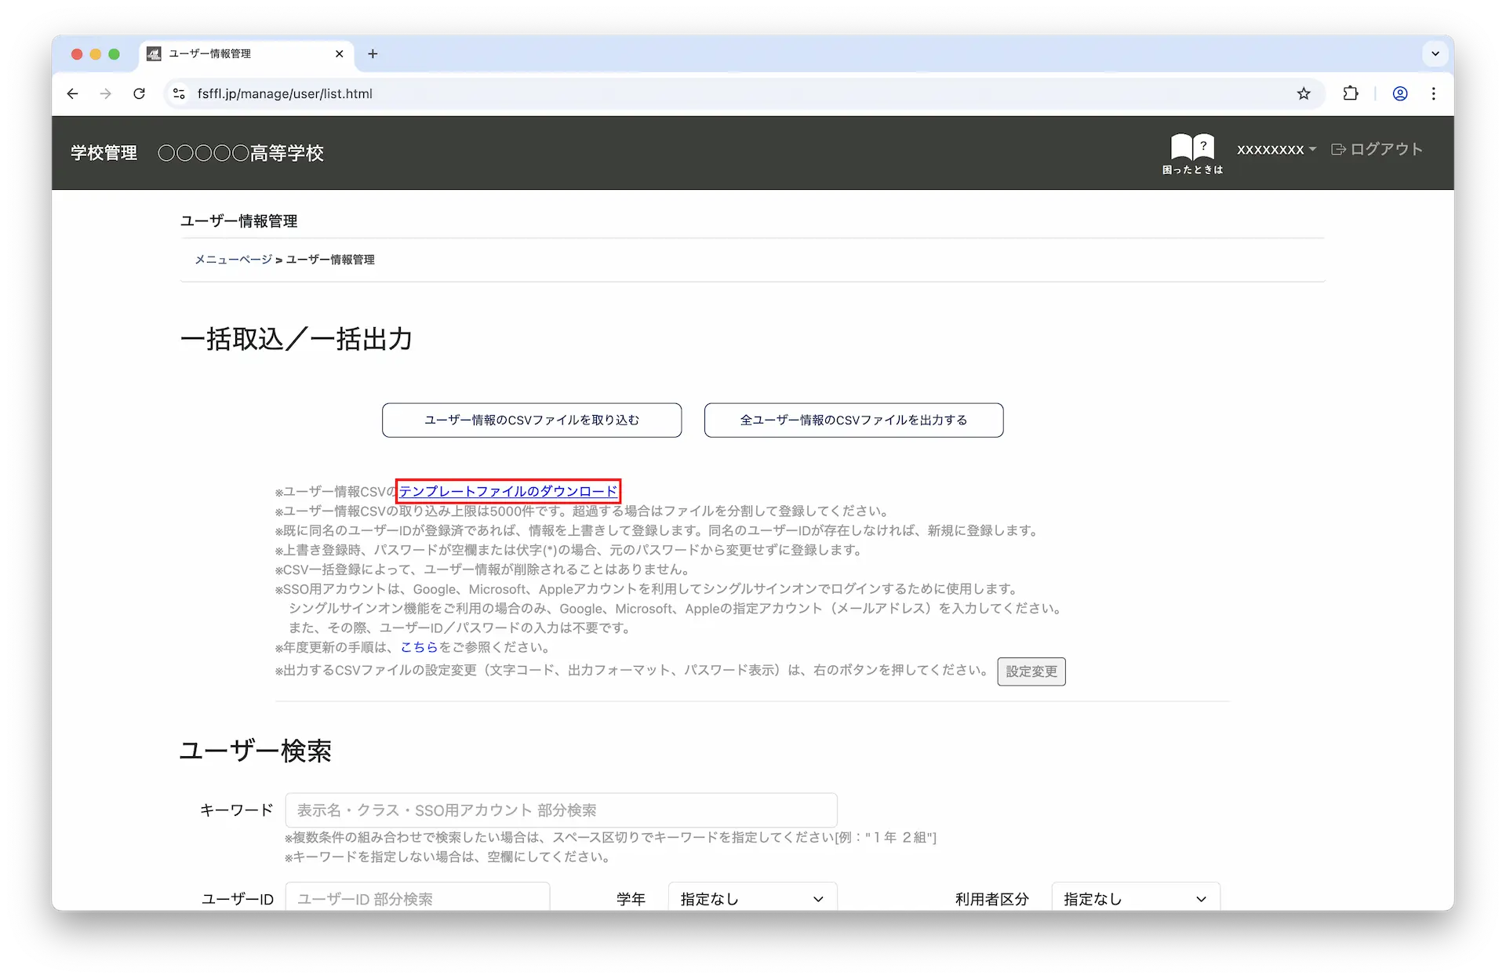Viewport: 1506px width, 979px height.
Task: View site info icon in address bar
Action: point(179,94)
